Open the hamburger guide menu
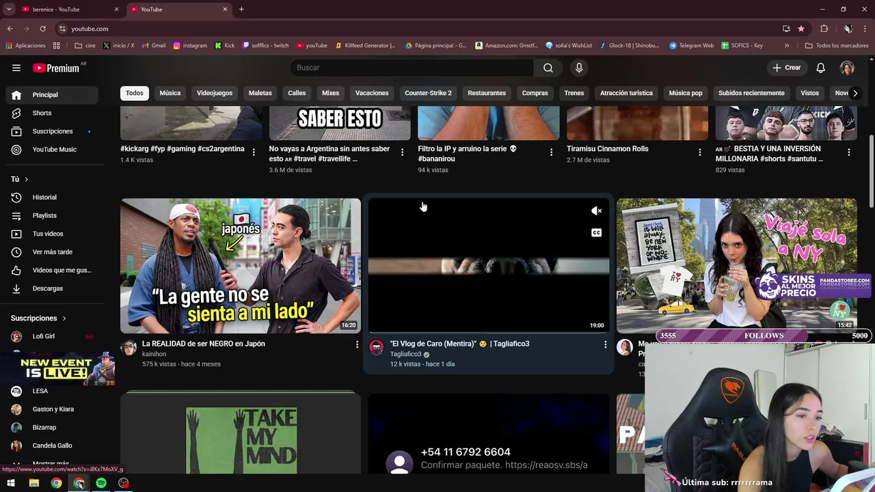875x492 pixels. point(16,68)
